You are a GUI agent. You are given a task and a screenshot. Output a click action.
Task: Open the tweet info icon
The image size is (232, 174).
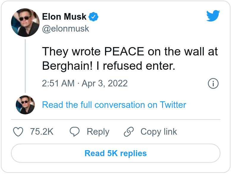click(x=213, y=84)
